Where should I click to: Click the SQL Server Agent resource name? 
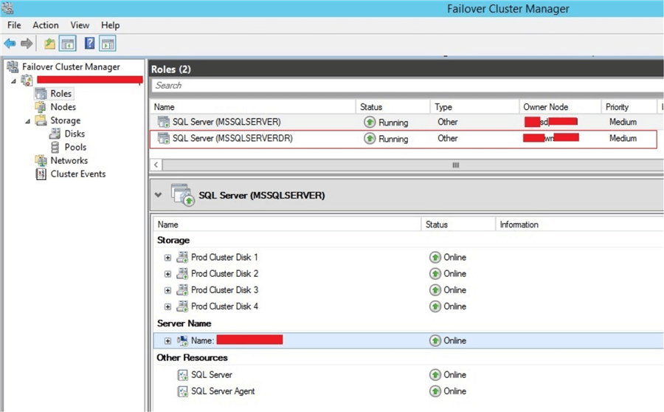(x=223, y=391)
